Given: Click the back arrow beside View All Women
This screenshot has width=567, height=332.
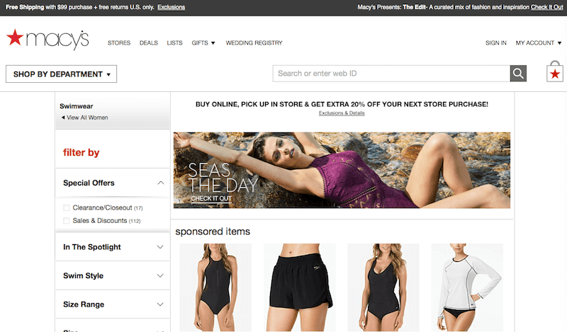Looking at the screenshot, I should pos(63,118).
